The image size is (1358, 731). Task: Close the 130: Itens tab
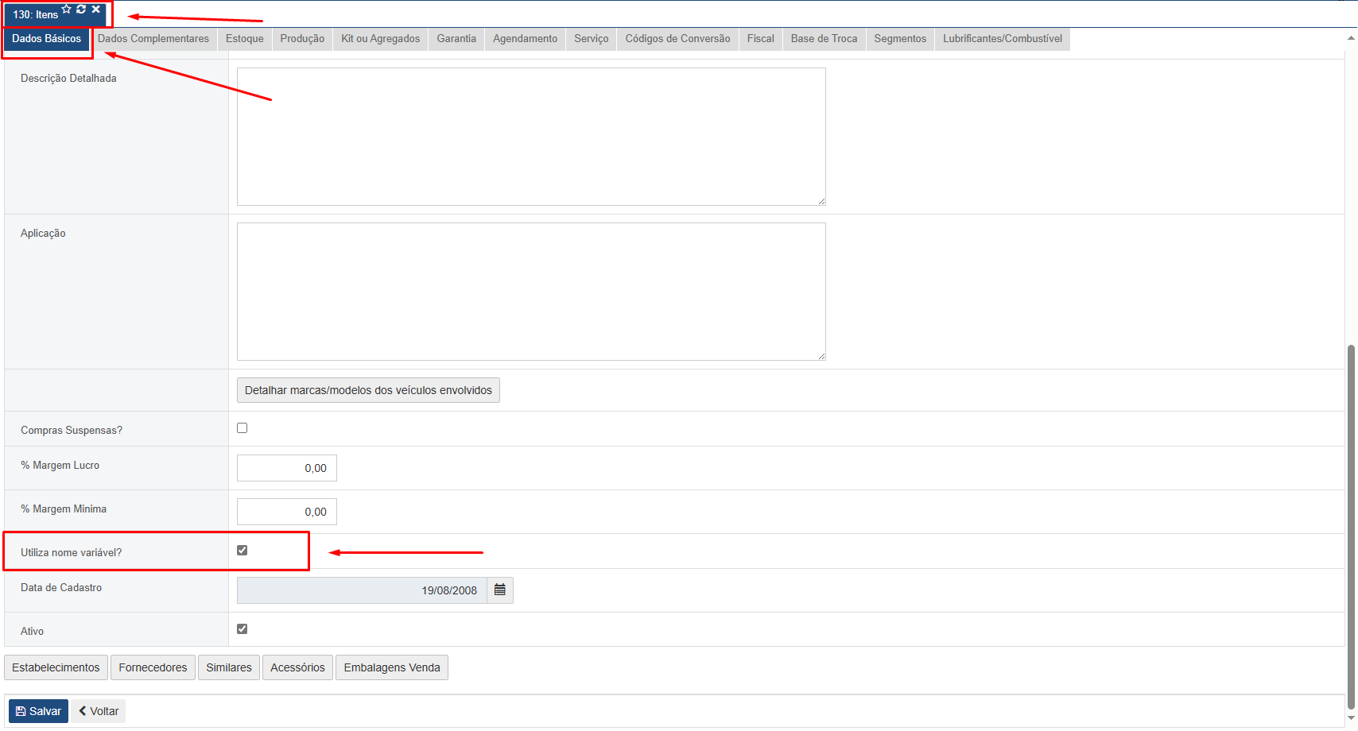[95, 10]
